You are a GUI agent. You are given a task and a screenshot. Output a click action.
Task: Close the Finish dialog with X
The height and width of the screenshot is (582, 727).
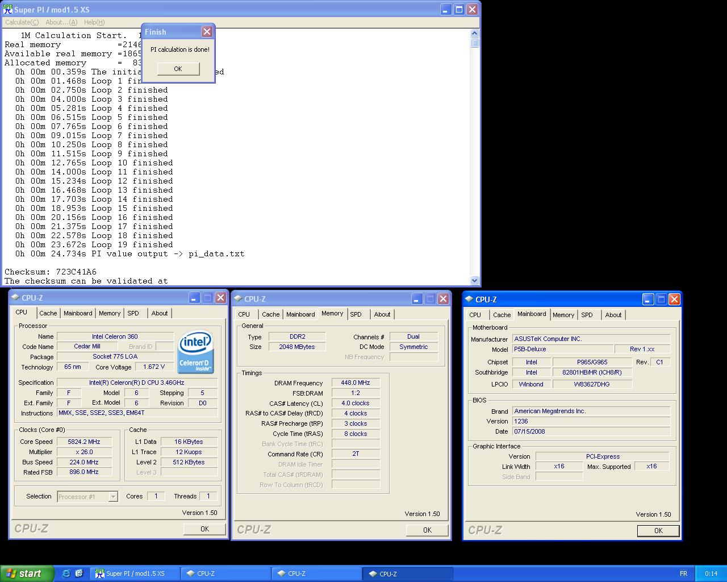pyautogui.click(x=207, y=32)
